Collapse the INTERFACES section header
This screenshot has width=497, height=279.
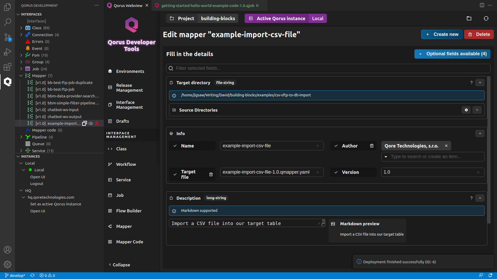click(31, 14)
